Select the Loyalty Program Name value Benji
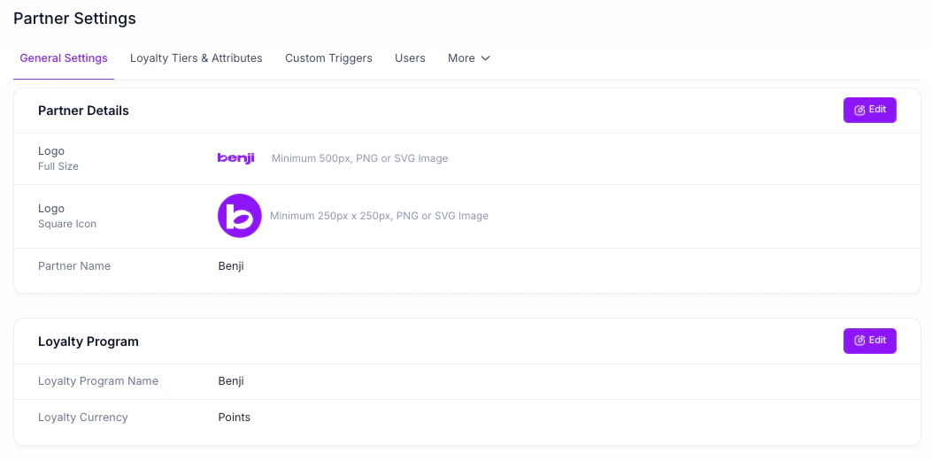The height and width of the screenshot is (460, 932). pos(231,381)
